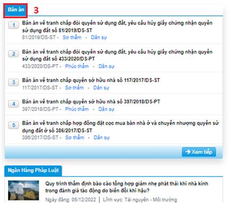Click the number 3 badge icon
This screenshot has width=229, height=203.
(x=13, y=82)
